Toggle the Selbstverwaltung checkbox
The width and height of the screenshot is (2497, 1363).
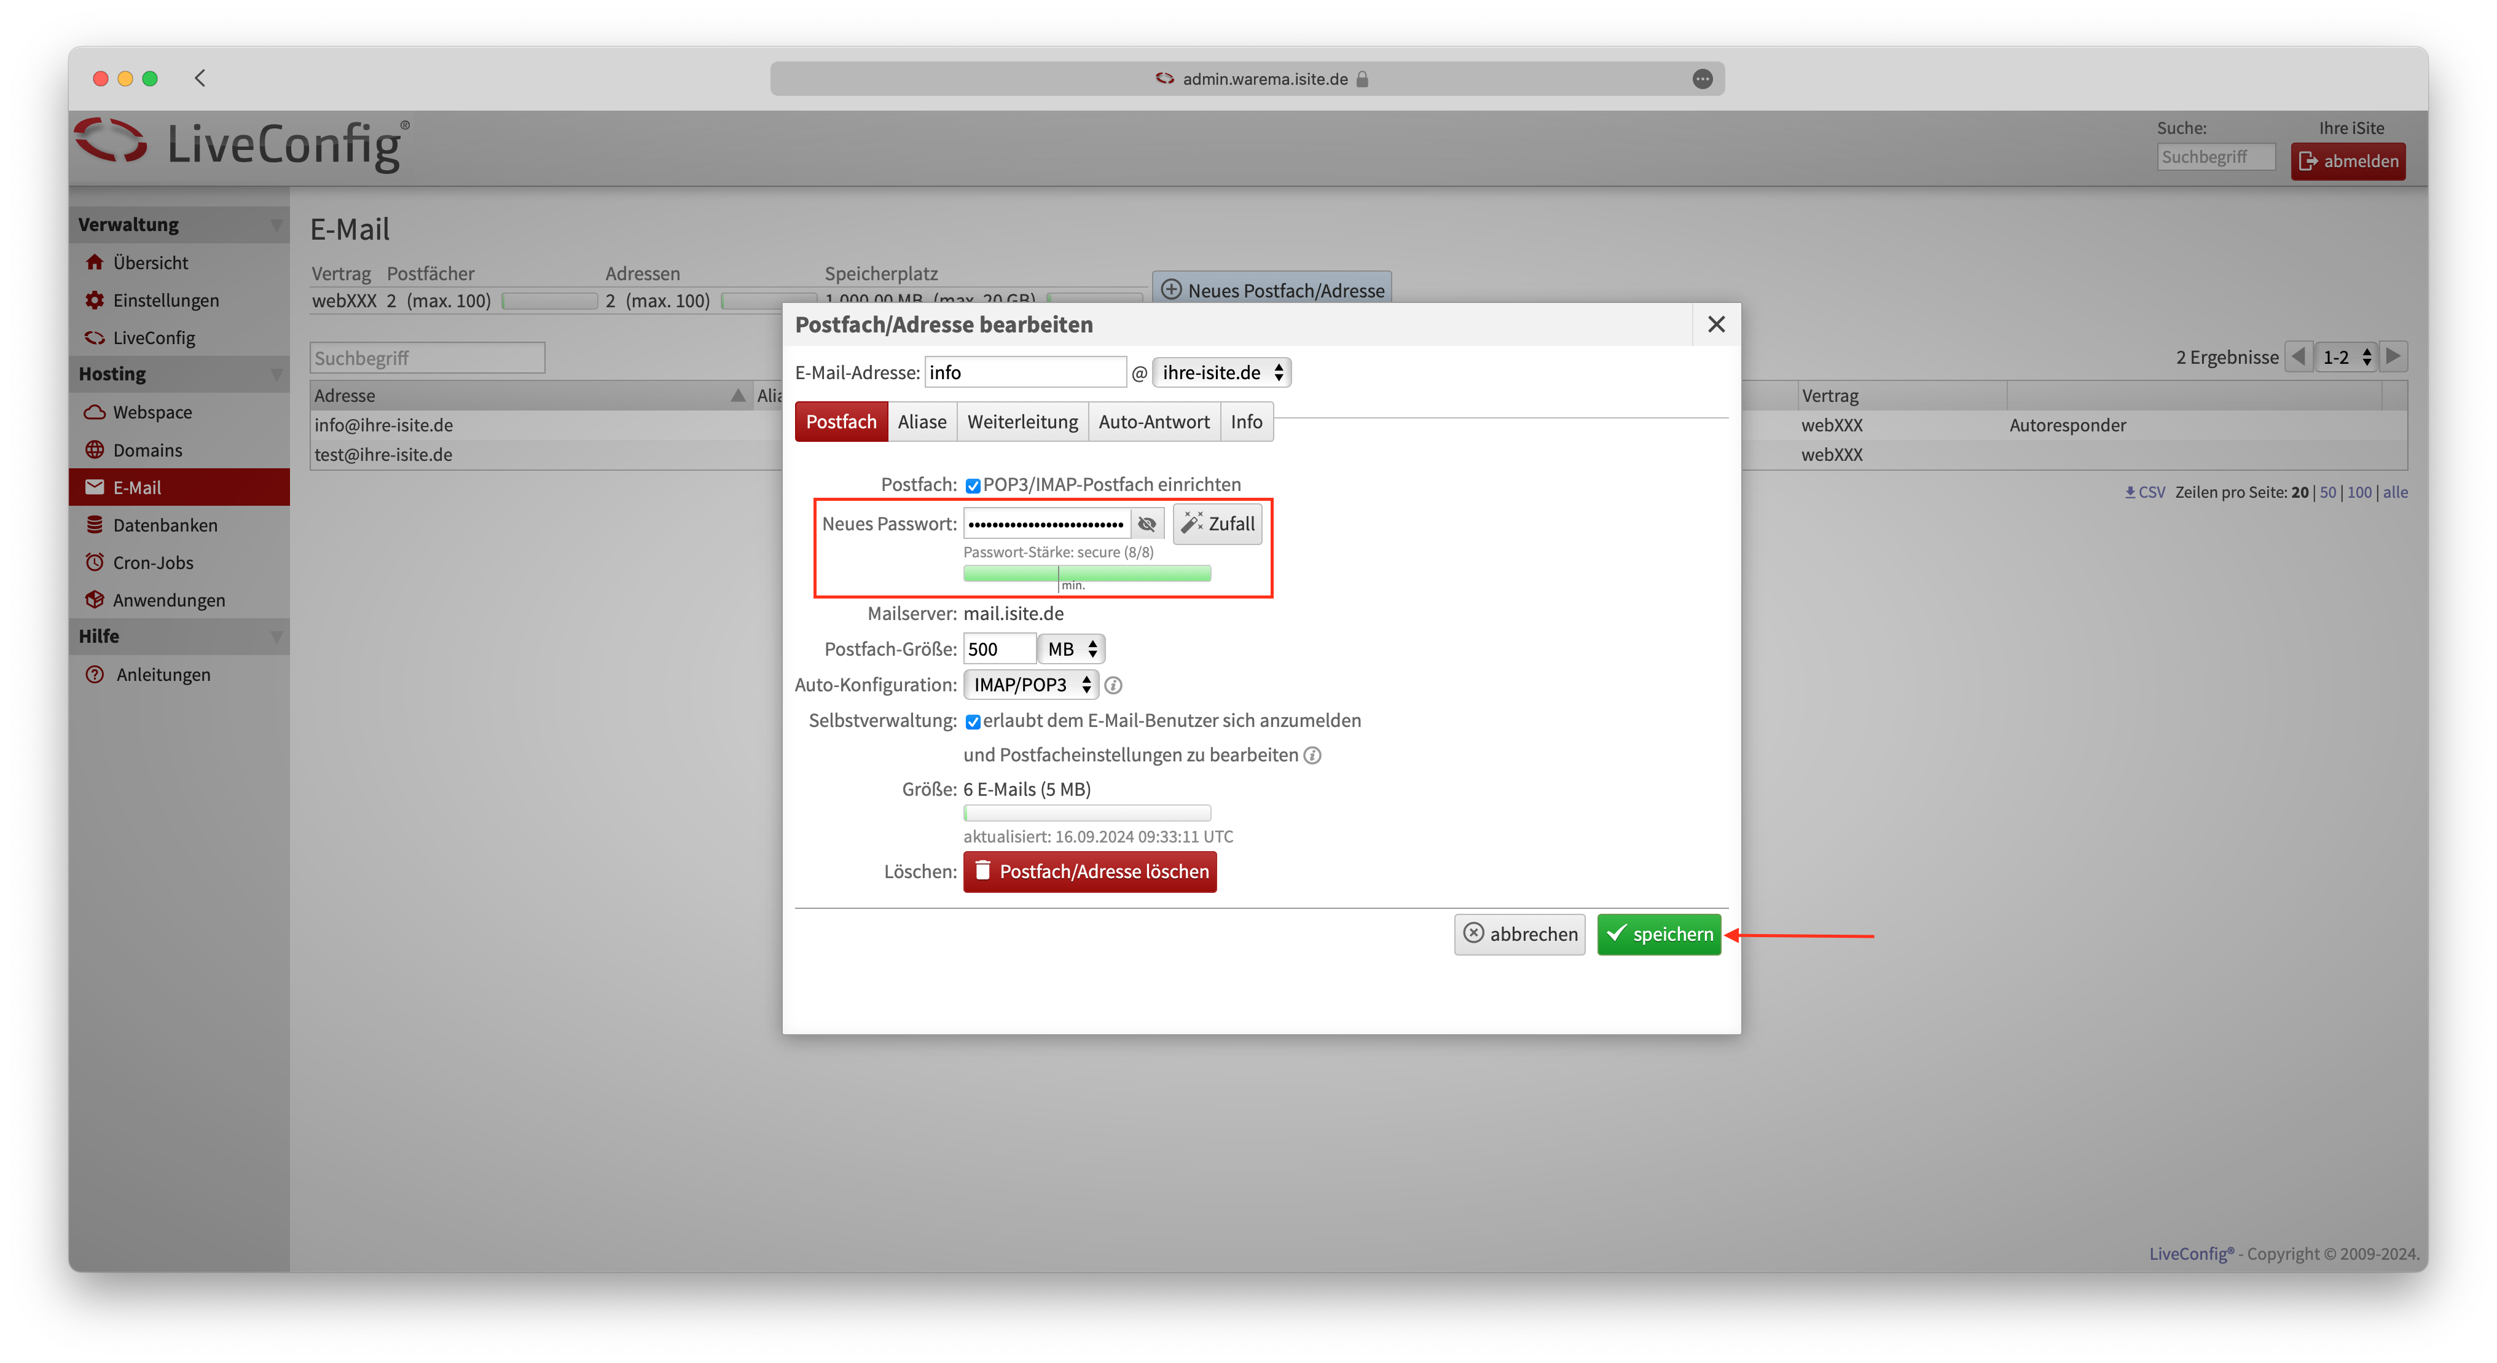pyautogui.click(x=972, y=722)
